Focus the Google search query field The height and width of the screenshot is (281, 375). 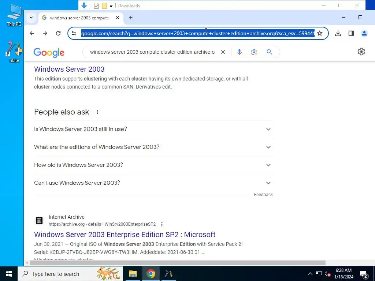click(x=152, y=52)
